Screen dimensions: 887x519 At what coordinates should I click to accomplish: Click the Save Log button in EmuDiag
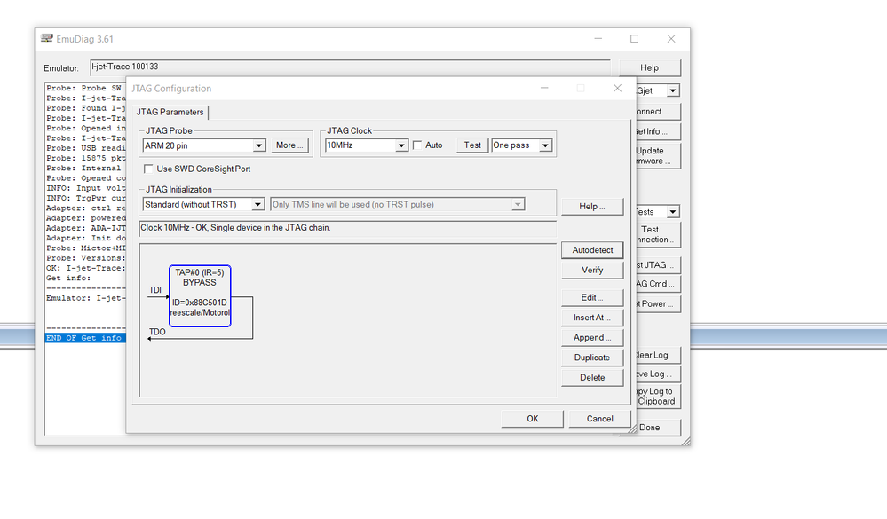pyautogui.click(x=658, y=374)
